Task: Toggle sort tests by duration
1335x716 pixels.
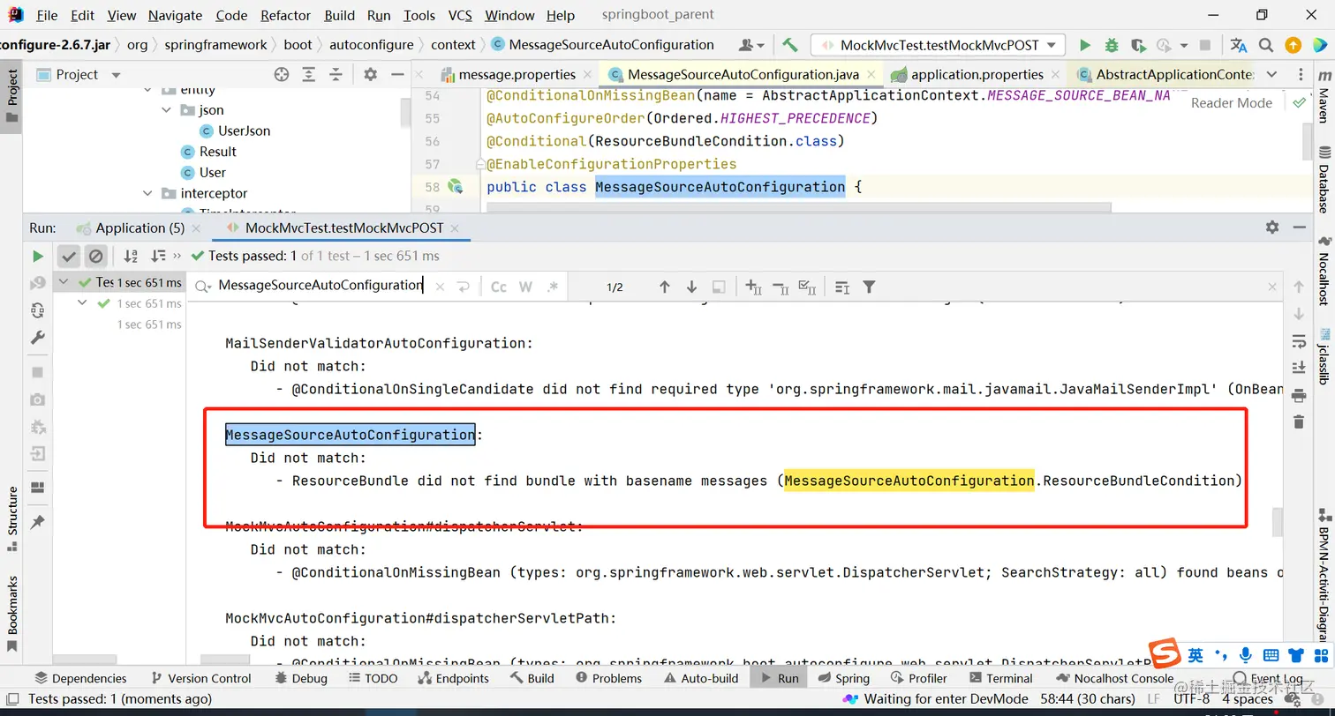Action: pos(158,256)
